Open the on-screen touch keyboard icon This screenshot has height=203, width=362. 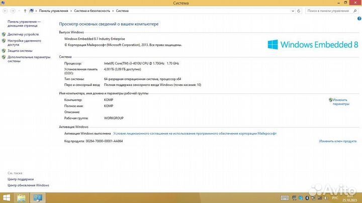pos(284,197)
